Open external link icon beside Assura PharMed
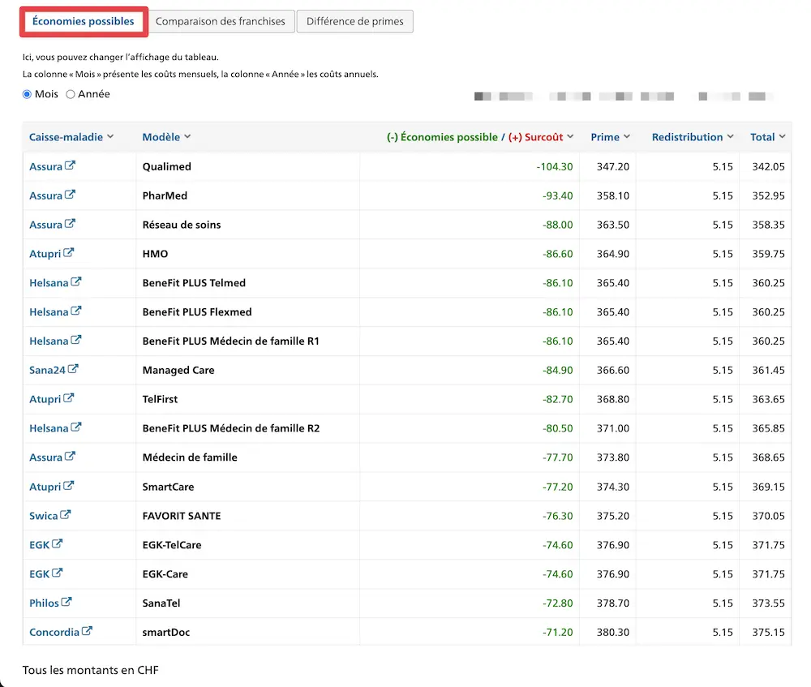Screen dimensions: 811x687 70,195
